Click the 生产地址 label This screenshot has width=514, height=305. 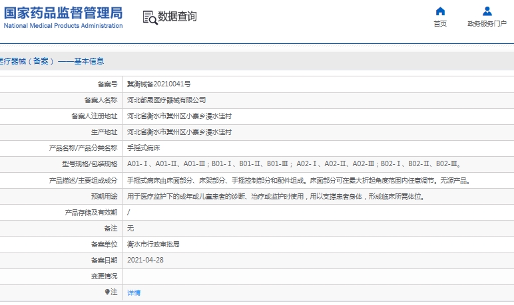(105, 132)
